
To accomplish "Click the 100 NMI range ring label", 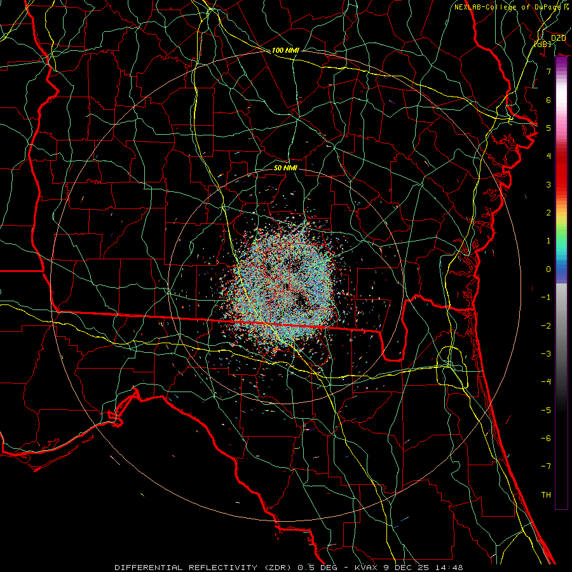I will tap(285, 50).
